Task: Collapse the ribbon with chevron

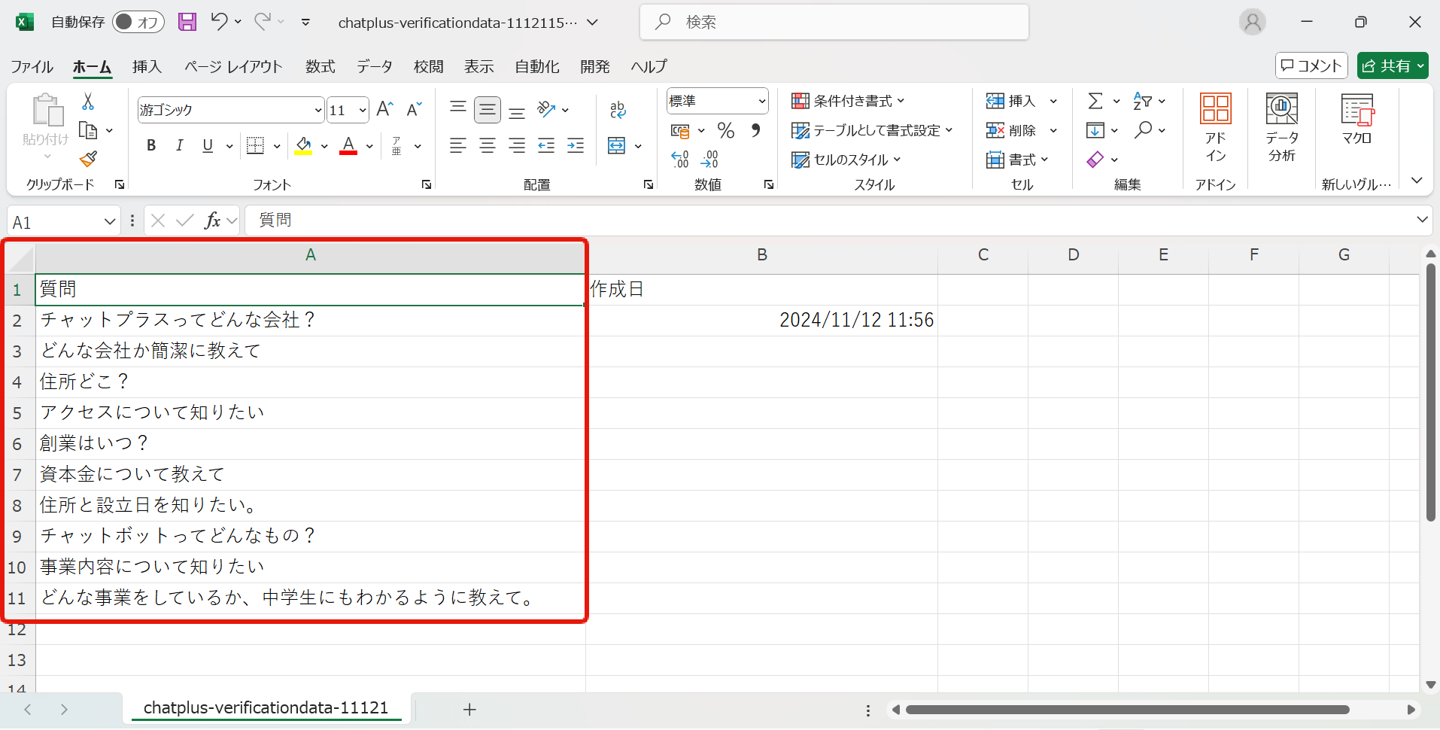Action: pyautogui.click(x=1417, y=181)
